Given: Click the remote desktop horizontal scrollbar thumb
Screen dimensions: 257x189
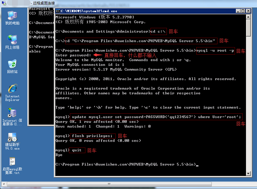Looking at the screenshot, I should (109, 184).
